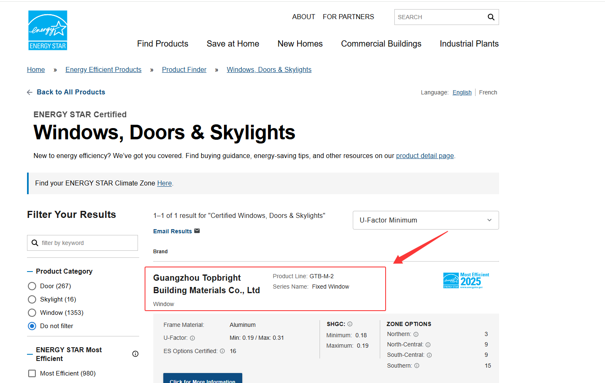Image resolution: width=605 pixels, height=383 pixels.
Task: Select the Window (1353) radio button
Action: click(32, 313)
